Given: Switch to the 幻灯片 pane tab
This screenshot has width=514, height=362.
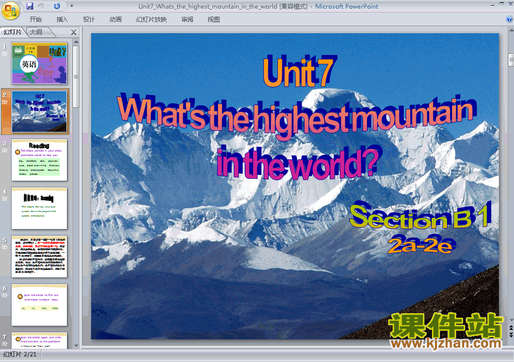Looking at the screenshot, I should pyautogui.click(x=13, y=32).
